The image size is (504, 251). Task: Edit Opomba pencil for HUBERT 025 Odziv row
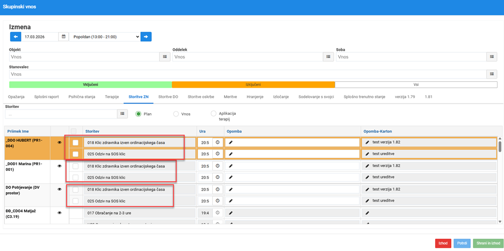[230, 154]
